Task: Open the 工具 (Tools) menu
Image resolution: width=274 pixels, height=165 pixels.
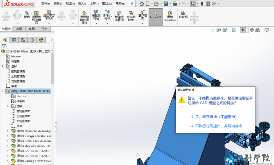Action: coord(94,3)
